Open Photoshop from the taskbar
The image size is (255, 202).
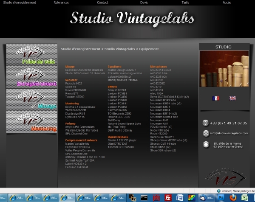(x=221, y=198)
